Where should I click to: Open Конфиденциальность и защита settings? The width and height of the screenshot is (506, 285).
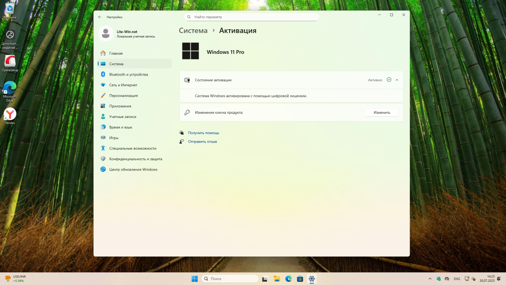click(x=134, y=159)
